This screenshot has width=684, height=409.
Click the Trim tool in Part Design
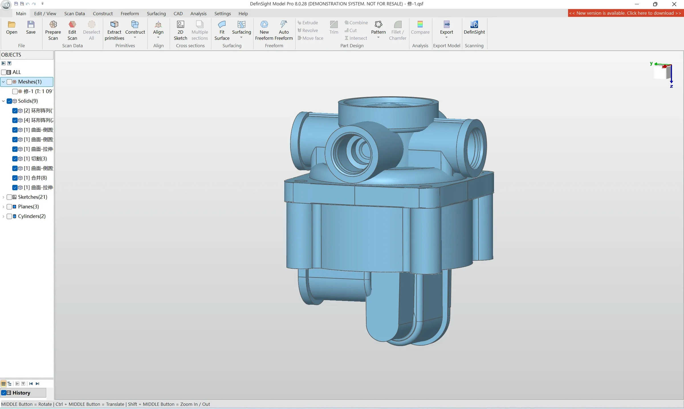pyautogui.click(x=334, y=28)
